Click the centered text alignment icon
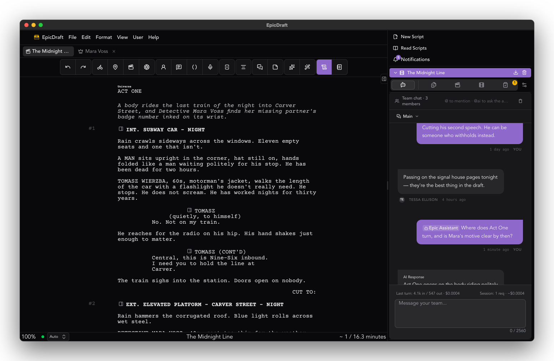554x361 pixels. [x=243, y=67]
